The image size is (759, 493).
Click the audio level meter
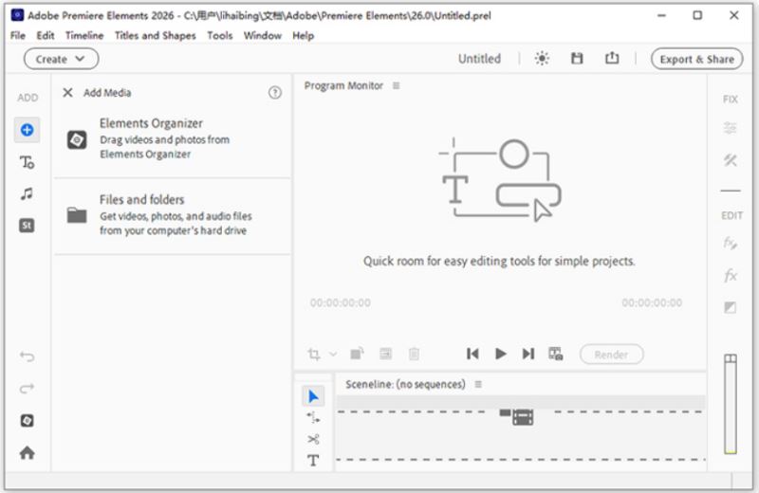731,404
